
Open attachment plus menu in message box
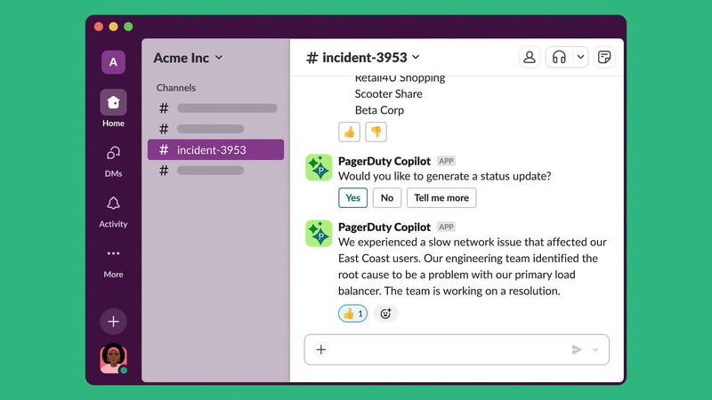point(321,349)
